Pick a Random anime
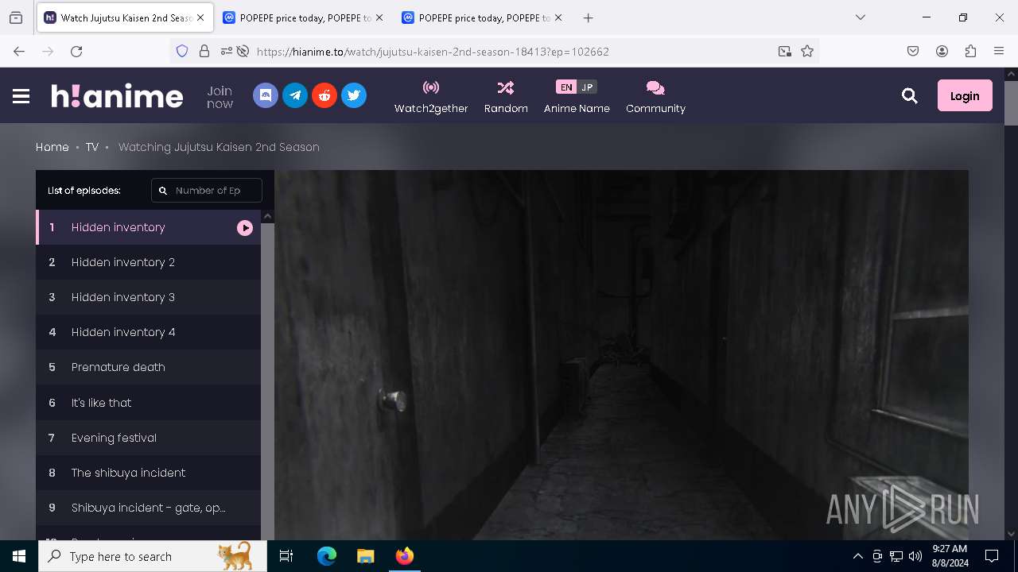 (x=506, y=97)
